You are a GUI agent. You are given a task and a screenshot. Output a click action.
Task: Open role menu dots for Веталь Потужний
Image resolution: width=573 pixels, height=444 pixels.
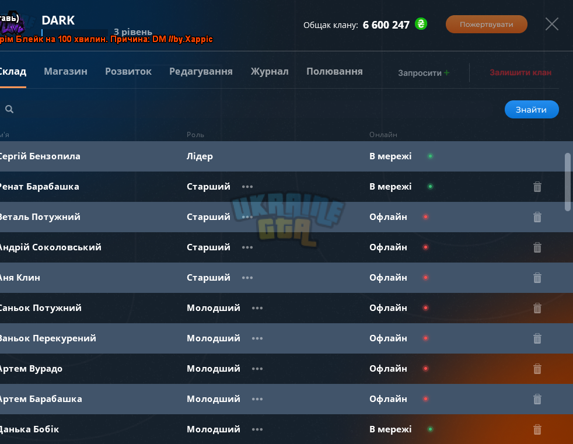pos(247,217)
